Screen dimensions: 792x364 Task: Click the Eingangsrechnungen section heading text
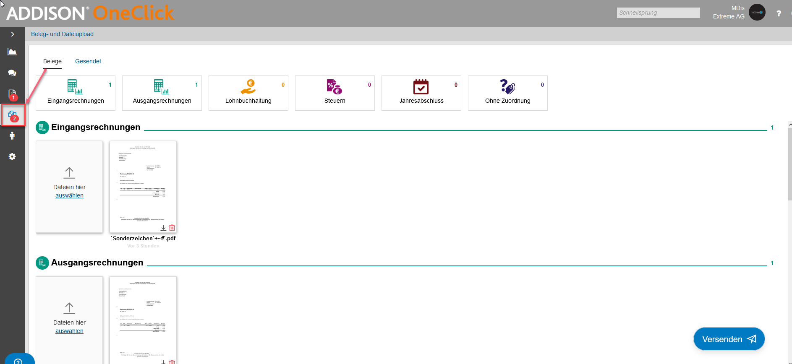click(96, 127)
